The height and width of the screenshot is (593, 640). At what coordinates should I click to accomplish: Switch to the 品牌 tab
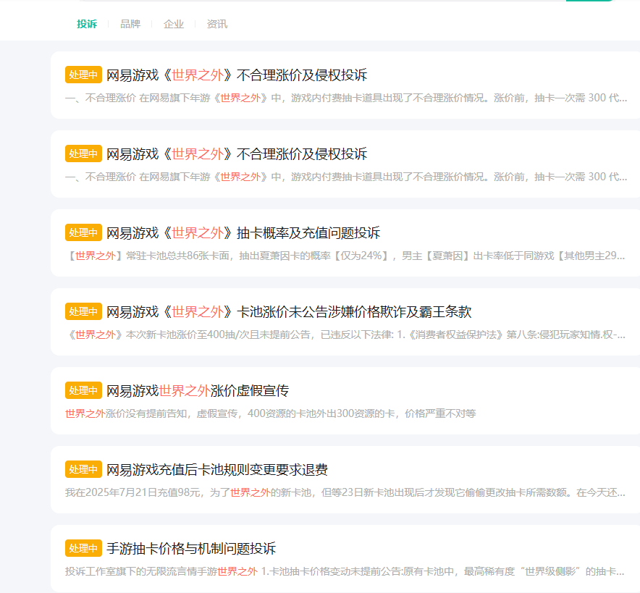point(130,24)
